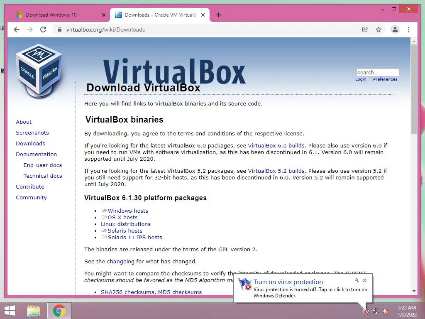Click scrollbar down arrow
425x319 pixels.
click(414, 291)
